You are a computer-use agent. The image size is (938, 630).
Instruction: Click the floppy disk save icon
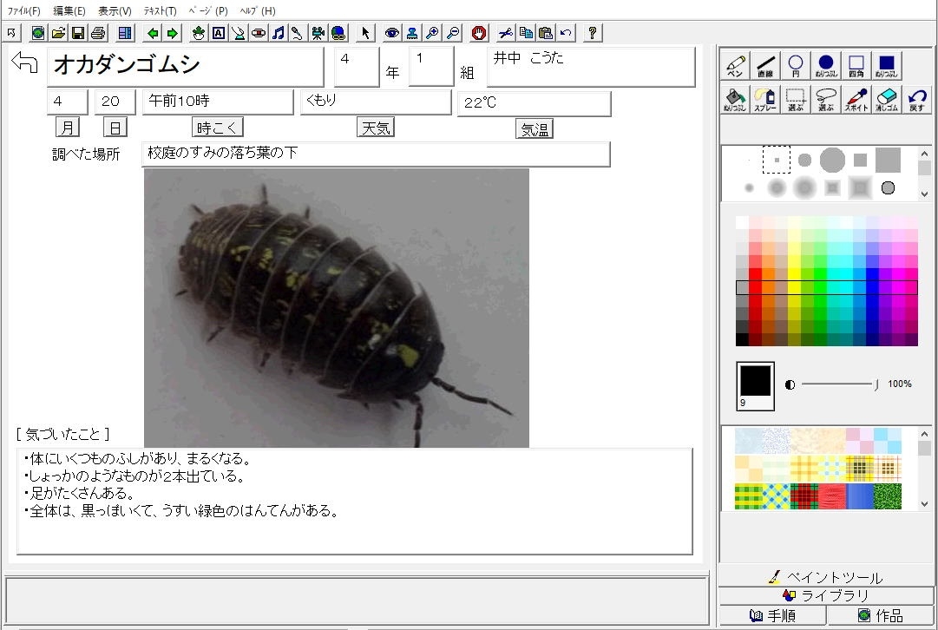click(x=78, y=33)
